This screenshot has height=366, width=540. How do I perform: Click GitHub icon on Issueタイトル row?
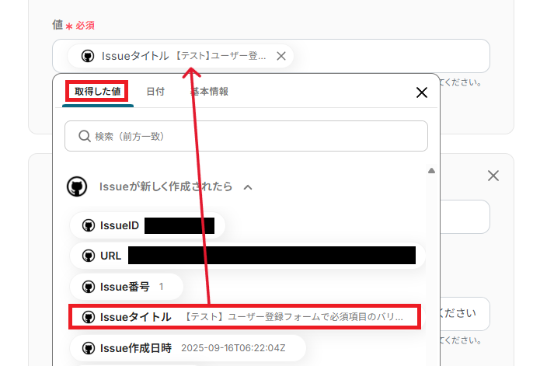89,317
